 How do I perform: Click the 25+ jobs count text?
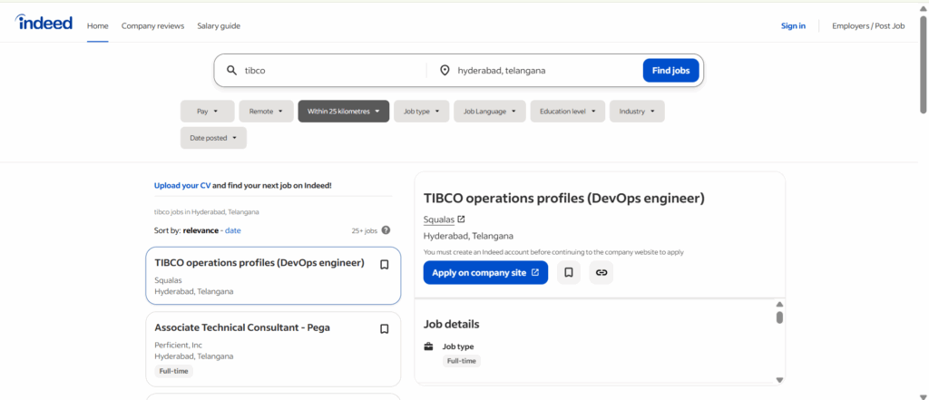coord(365,231)
